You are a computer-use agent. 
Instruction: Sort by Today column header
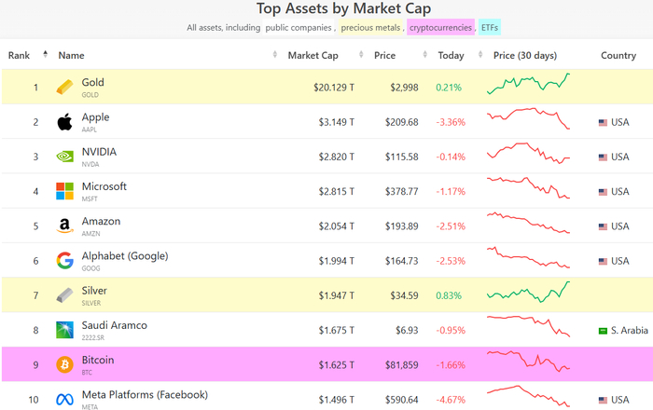coord(451,55)
